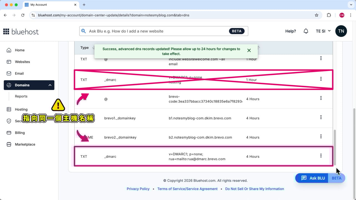Viewport: 356px width, 200px height.
Task: Click the TN profile avatar
Action: (341, 31)
